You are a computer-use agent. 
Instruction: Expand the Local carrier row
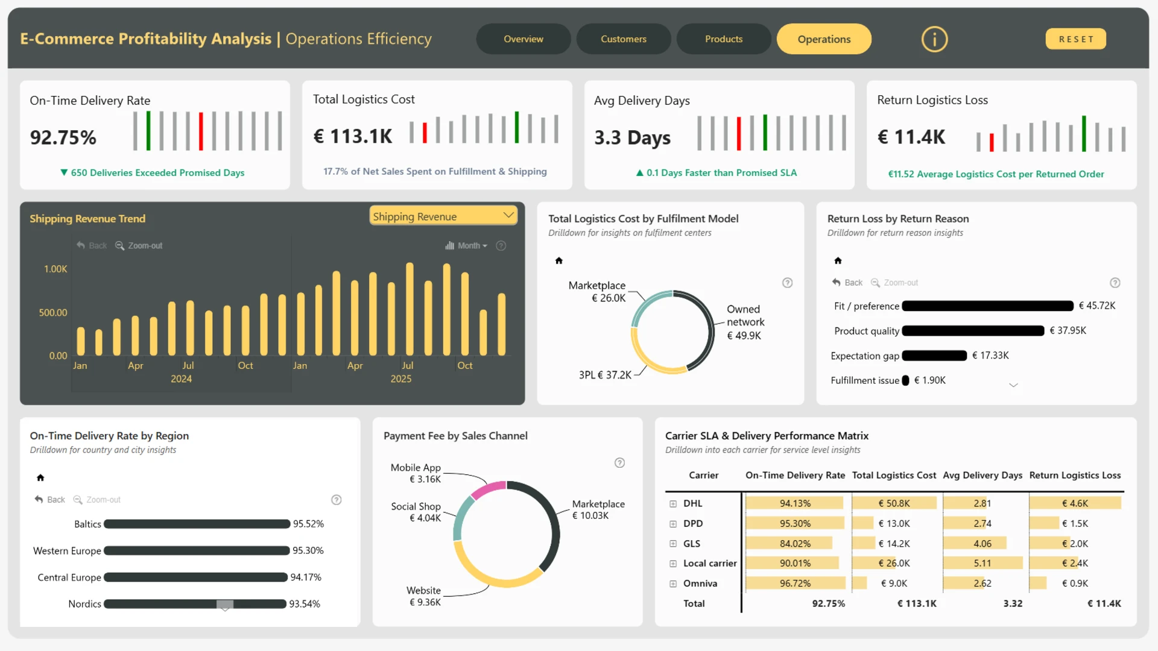click(x=673, y=564)
